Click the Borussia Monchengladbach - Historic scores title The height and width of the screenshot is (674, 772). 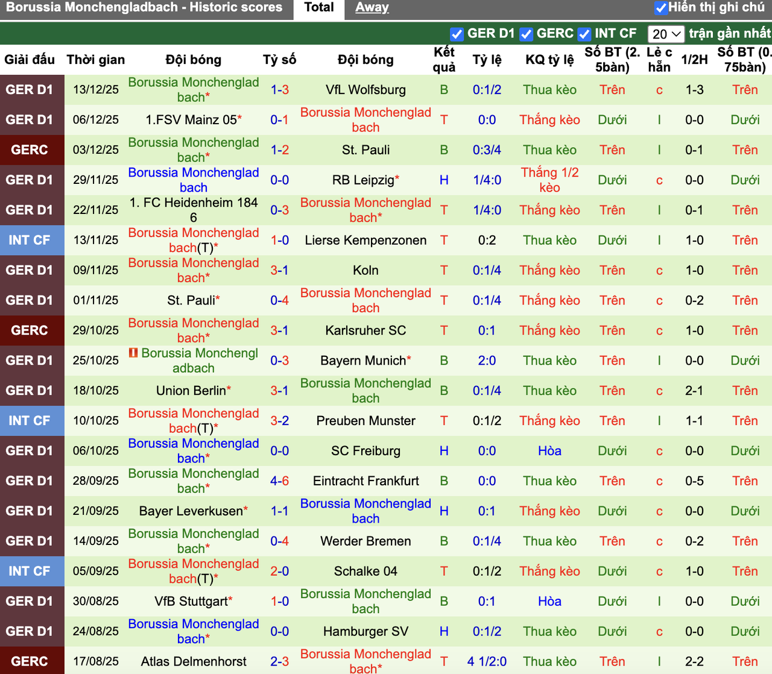144,8
